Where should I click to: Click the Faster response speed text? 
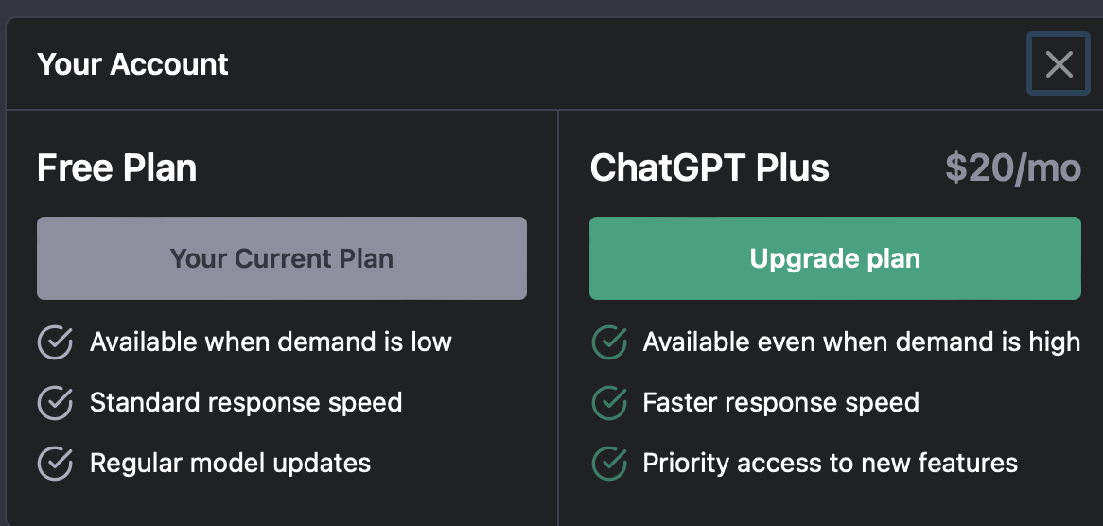coord(780,402)
